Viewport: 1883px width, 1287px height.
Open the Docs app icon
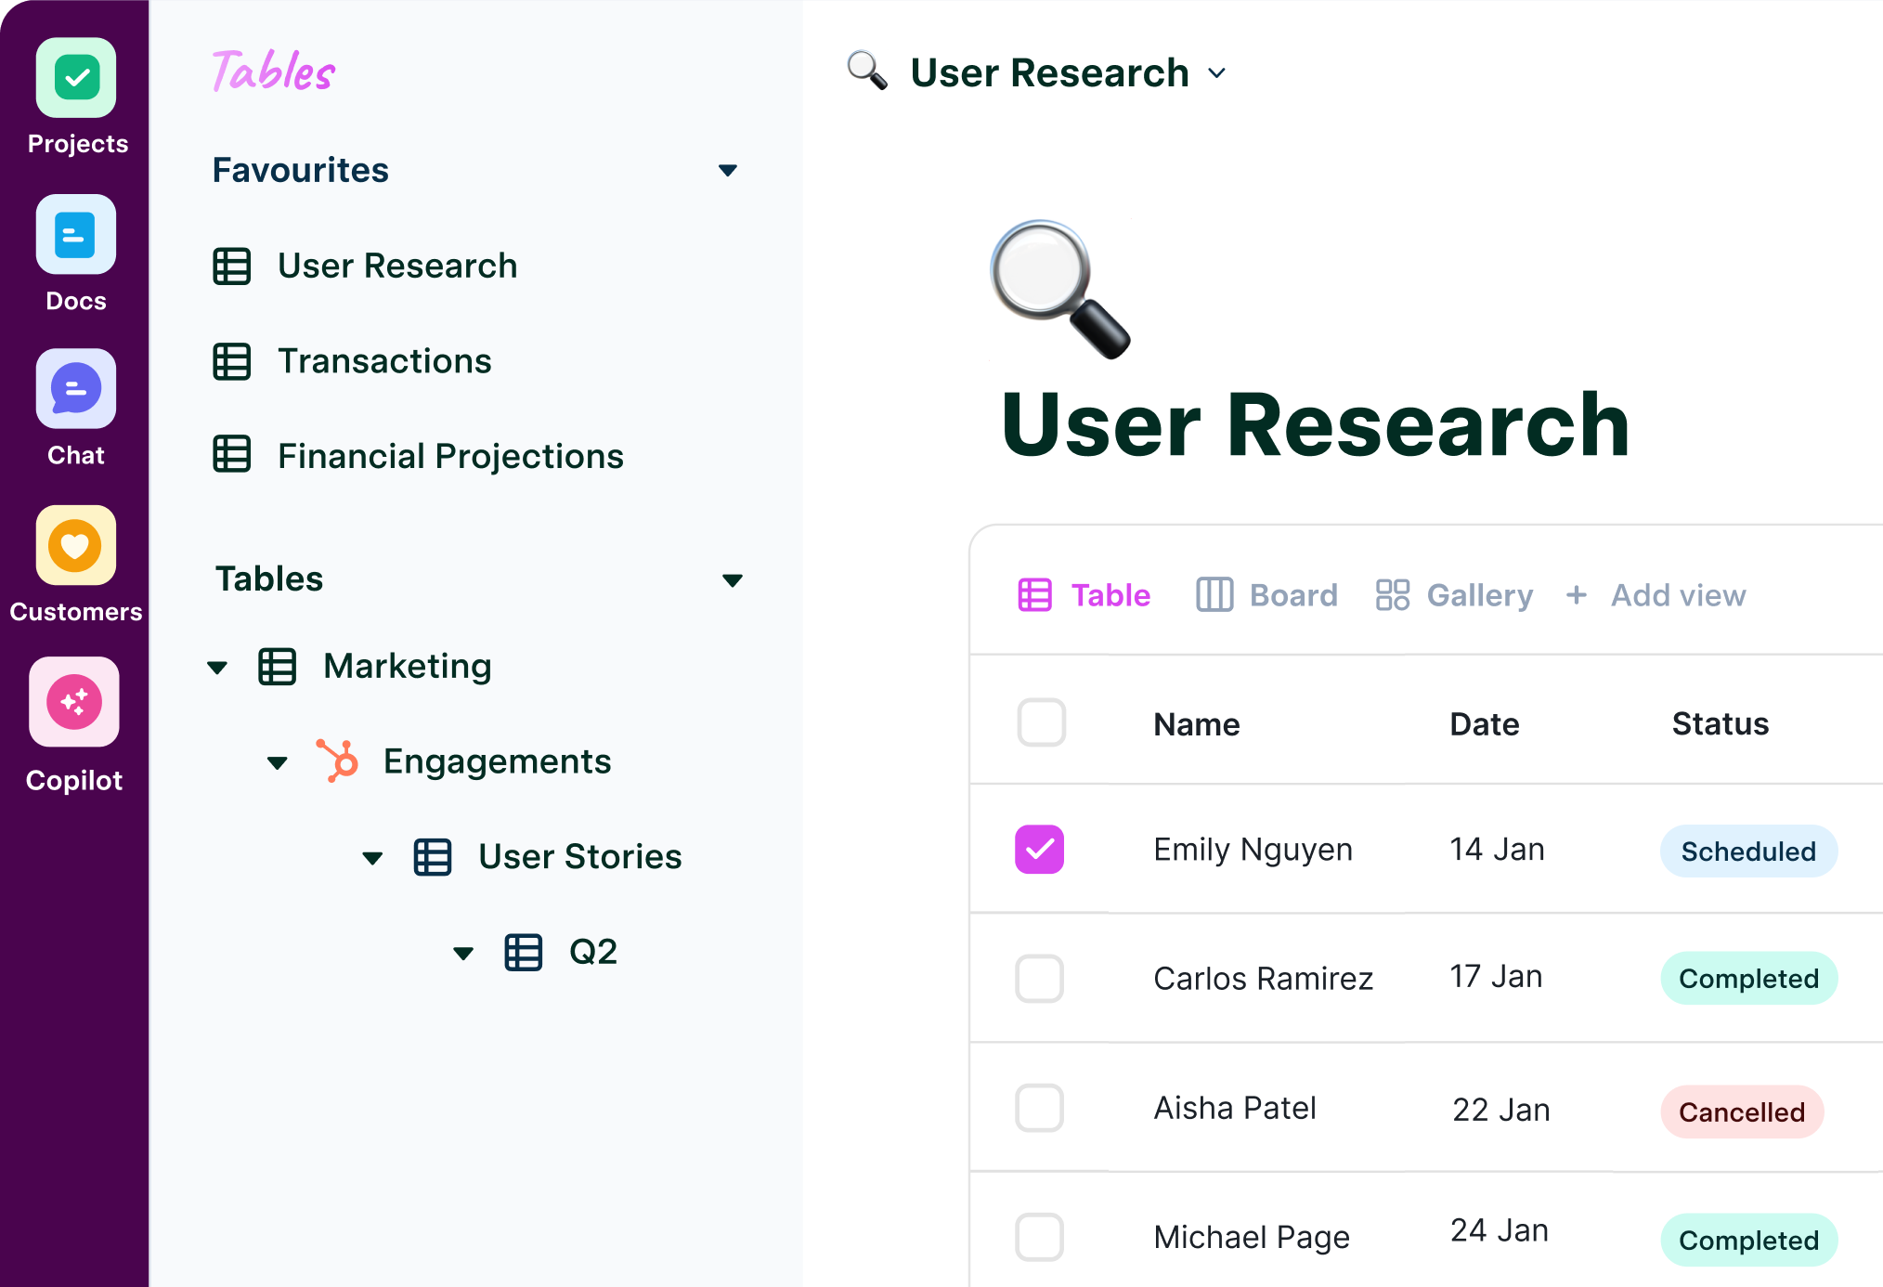76,234
